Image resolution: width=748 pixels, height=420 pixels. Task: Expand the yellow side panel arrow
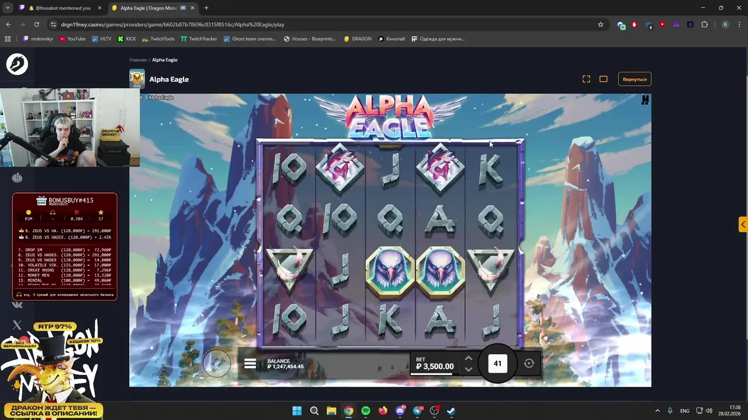(x=743, y=225)
